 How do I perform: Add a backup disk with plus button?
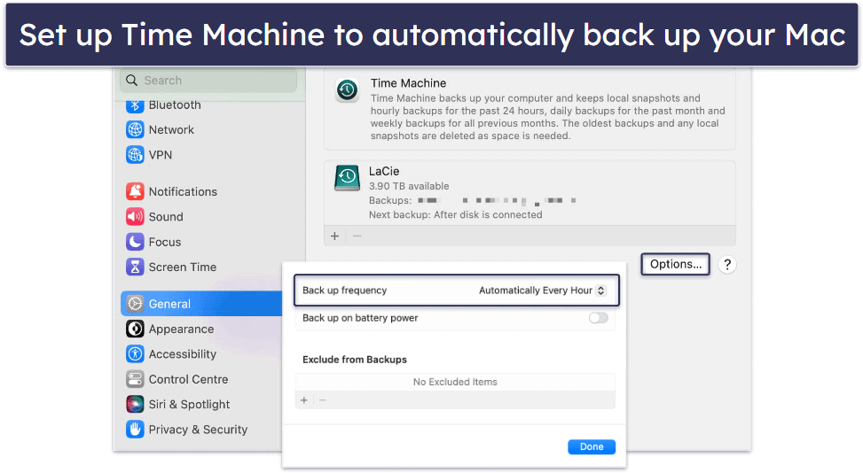[334, 237]
